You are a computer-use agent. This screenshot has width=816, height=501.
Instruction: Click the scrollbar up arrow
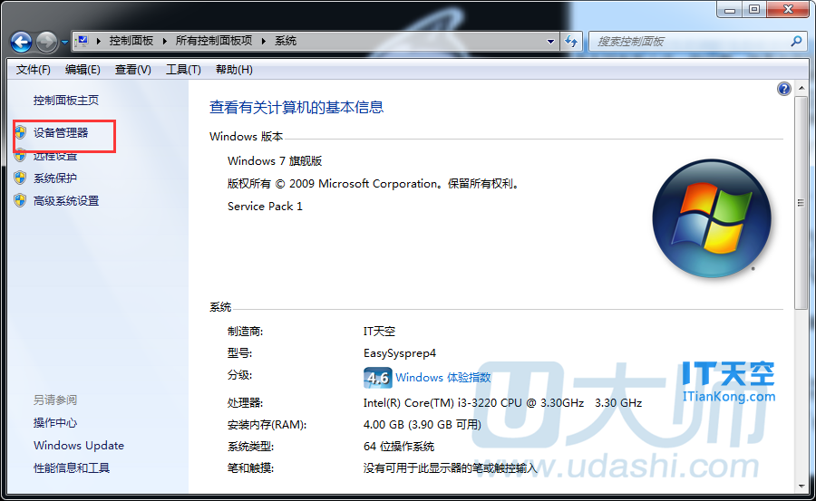pos(801,88)
